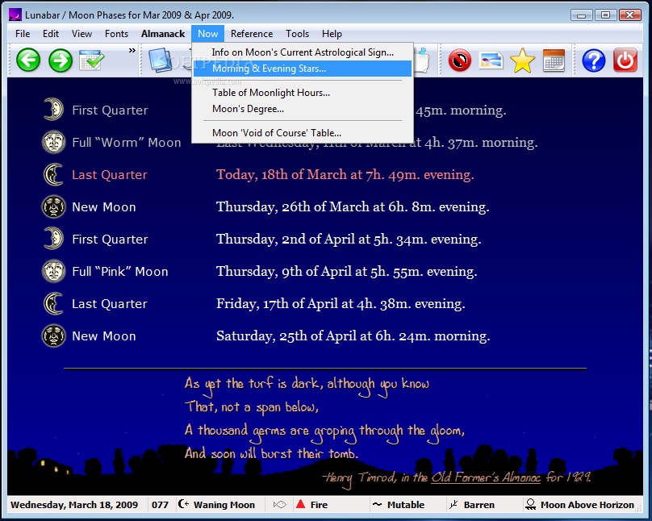652x521 pixels.
Task: Open the Tools menu
Action: coord(297,34)
